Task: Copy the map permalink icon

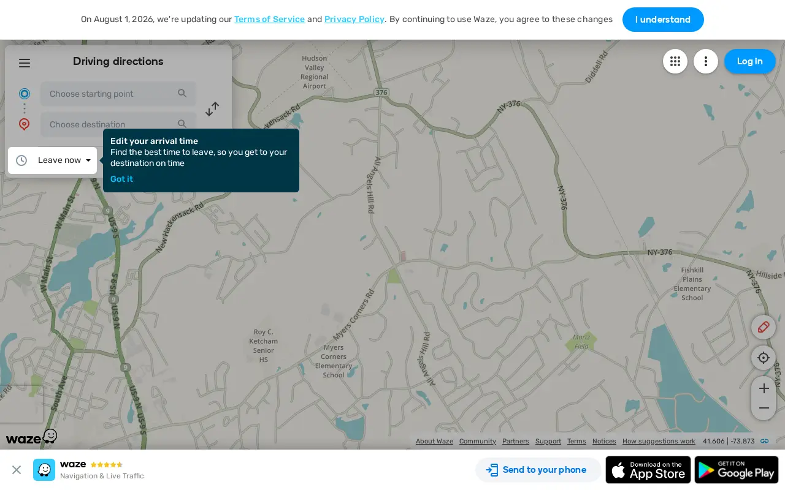Action: 765,441
